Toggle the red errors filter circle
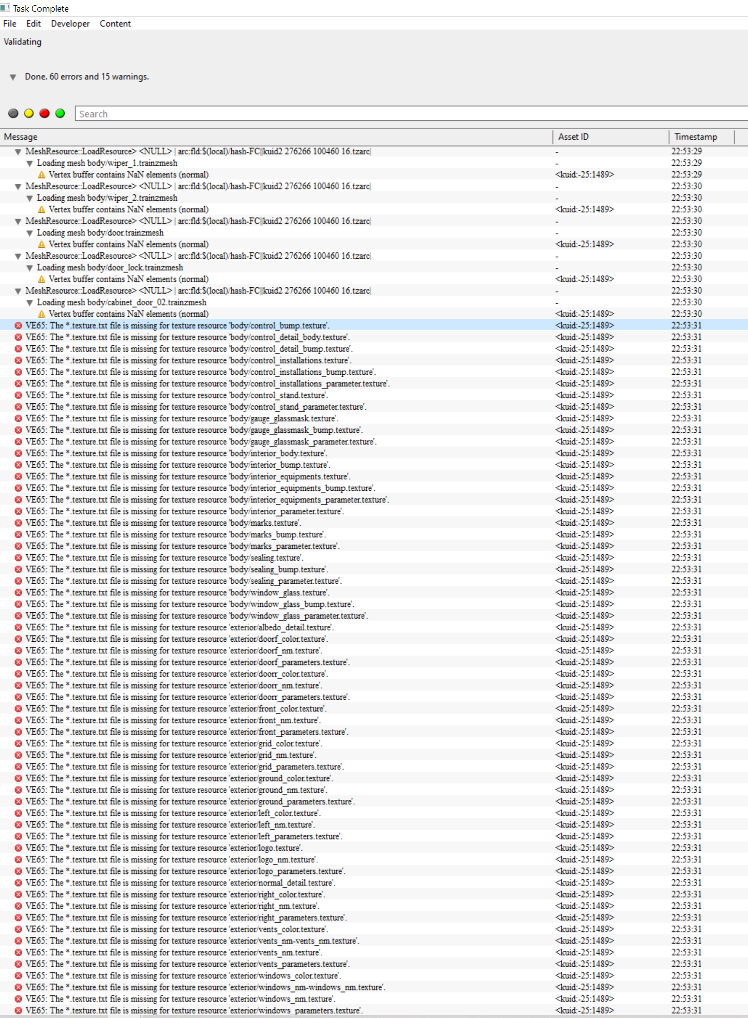 [45, 113]
